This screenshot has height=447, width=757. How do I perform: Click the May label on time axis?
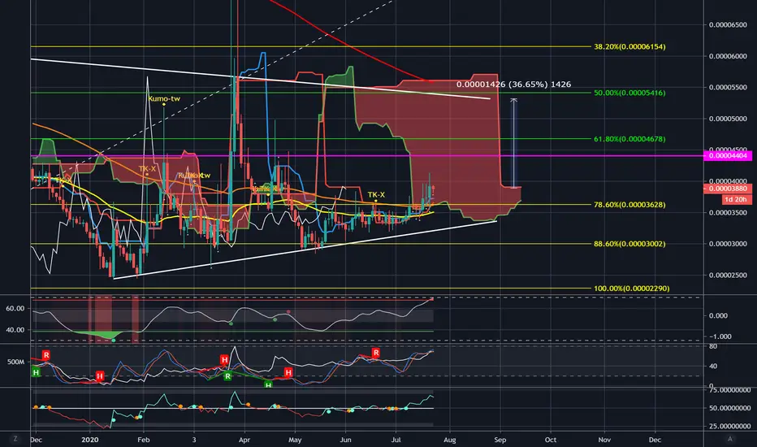click(295, 440)
